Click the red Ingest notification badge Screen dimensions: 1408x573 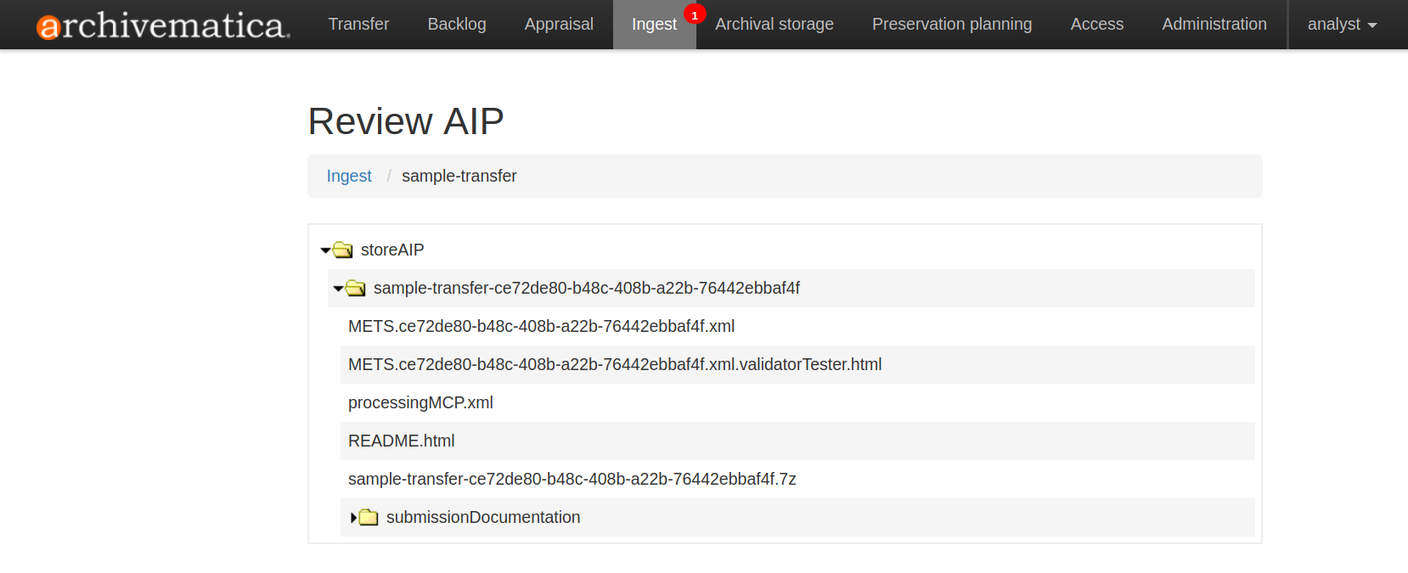click(695, 15)
